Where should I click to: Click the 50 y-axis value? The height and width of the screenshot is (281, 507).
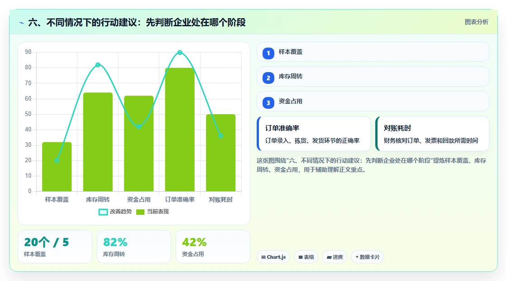28,114
